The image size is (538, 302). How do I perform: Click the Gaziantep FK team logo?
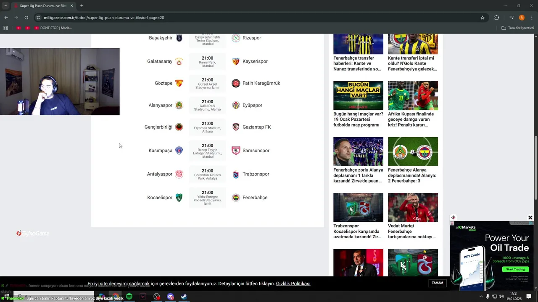pos(236,127)
